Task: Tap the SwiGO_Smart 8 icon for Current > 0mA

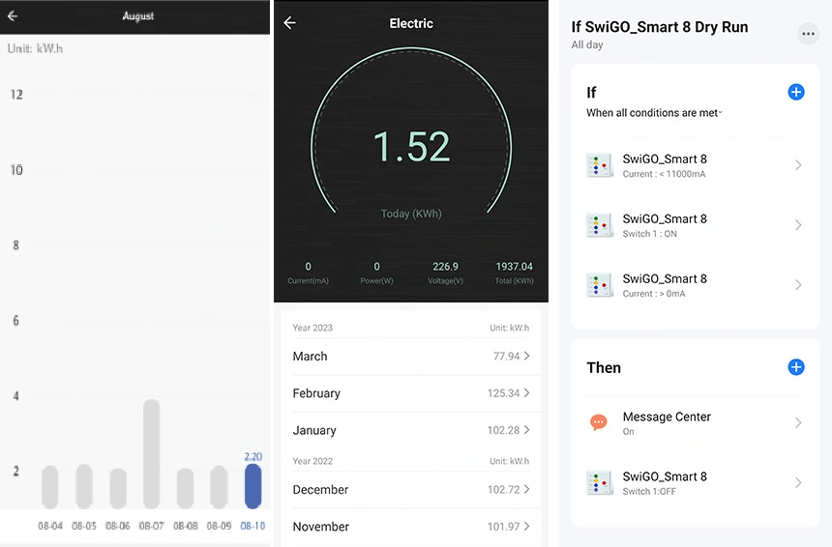Action: (x=600, y=285)
